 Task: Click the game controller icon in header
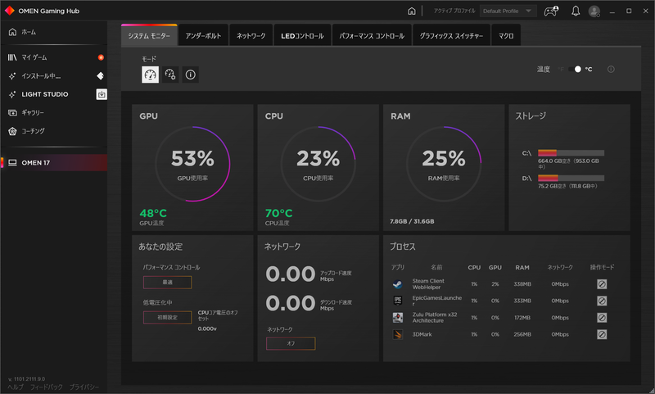551,11
